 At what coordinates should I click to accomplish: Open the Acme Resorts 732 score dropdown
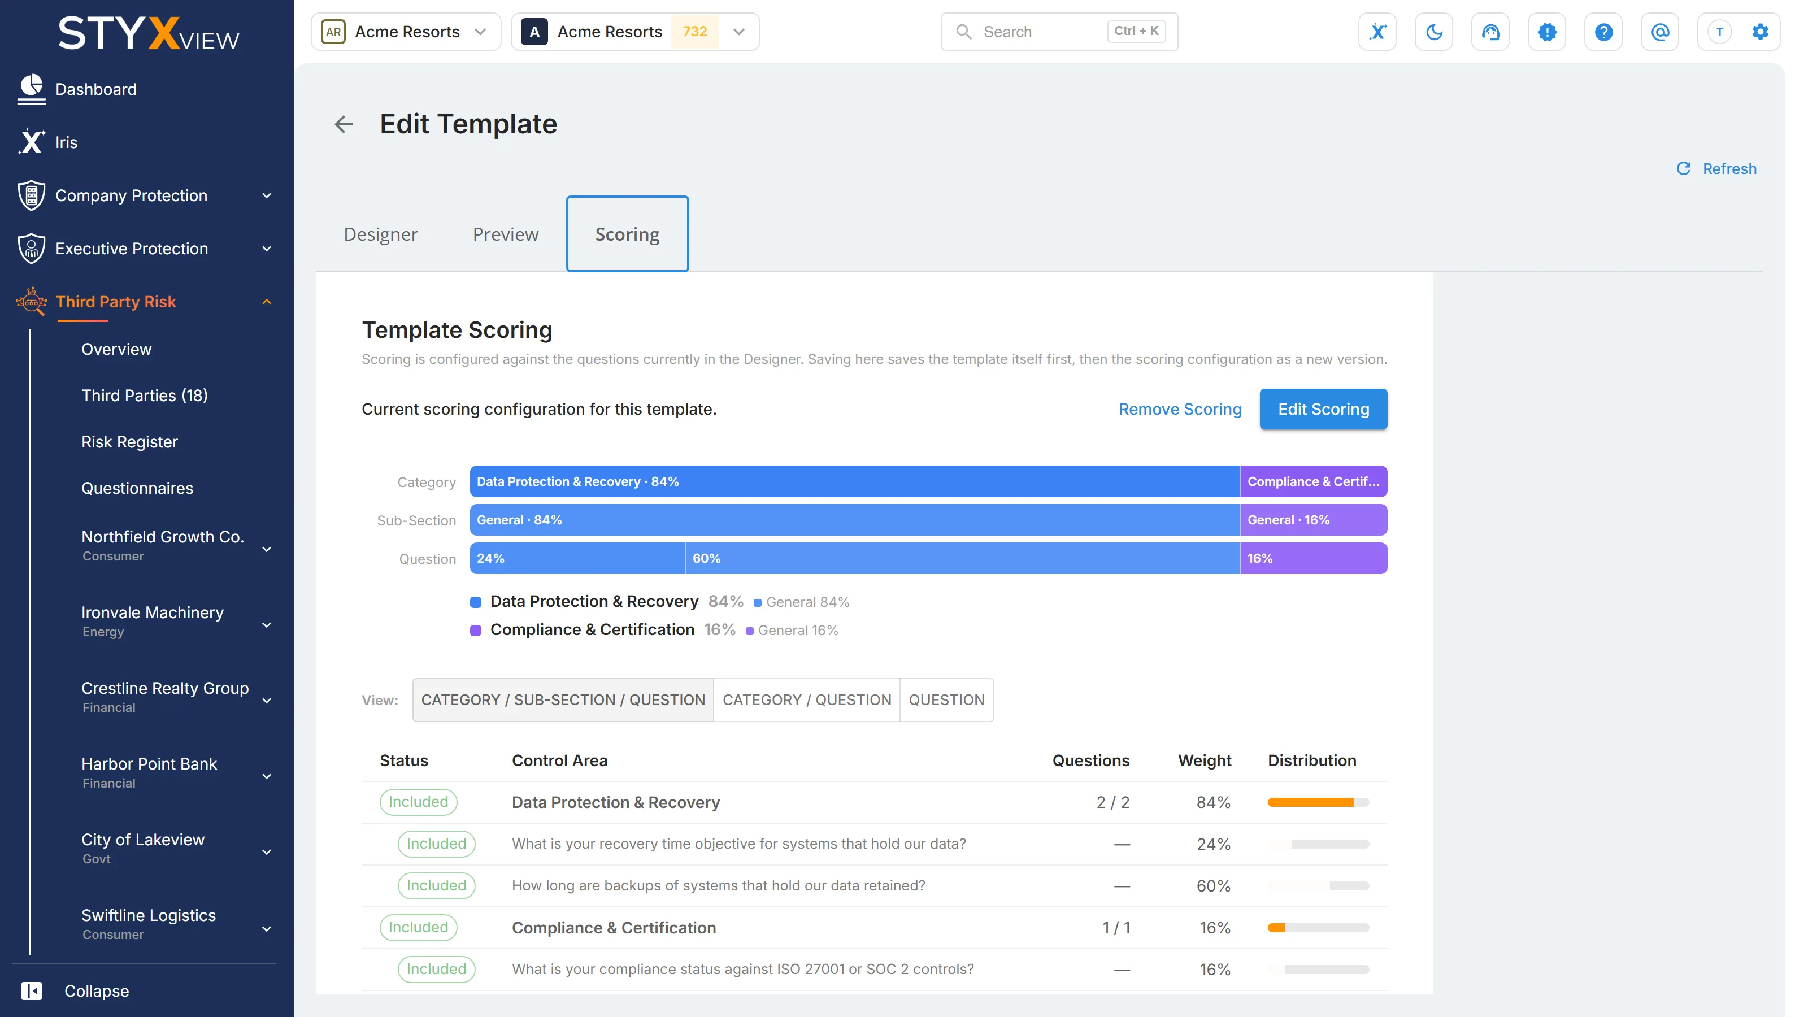coord(635,32)
